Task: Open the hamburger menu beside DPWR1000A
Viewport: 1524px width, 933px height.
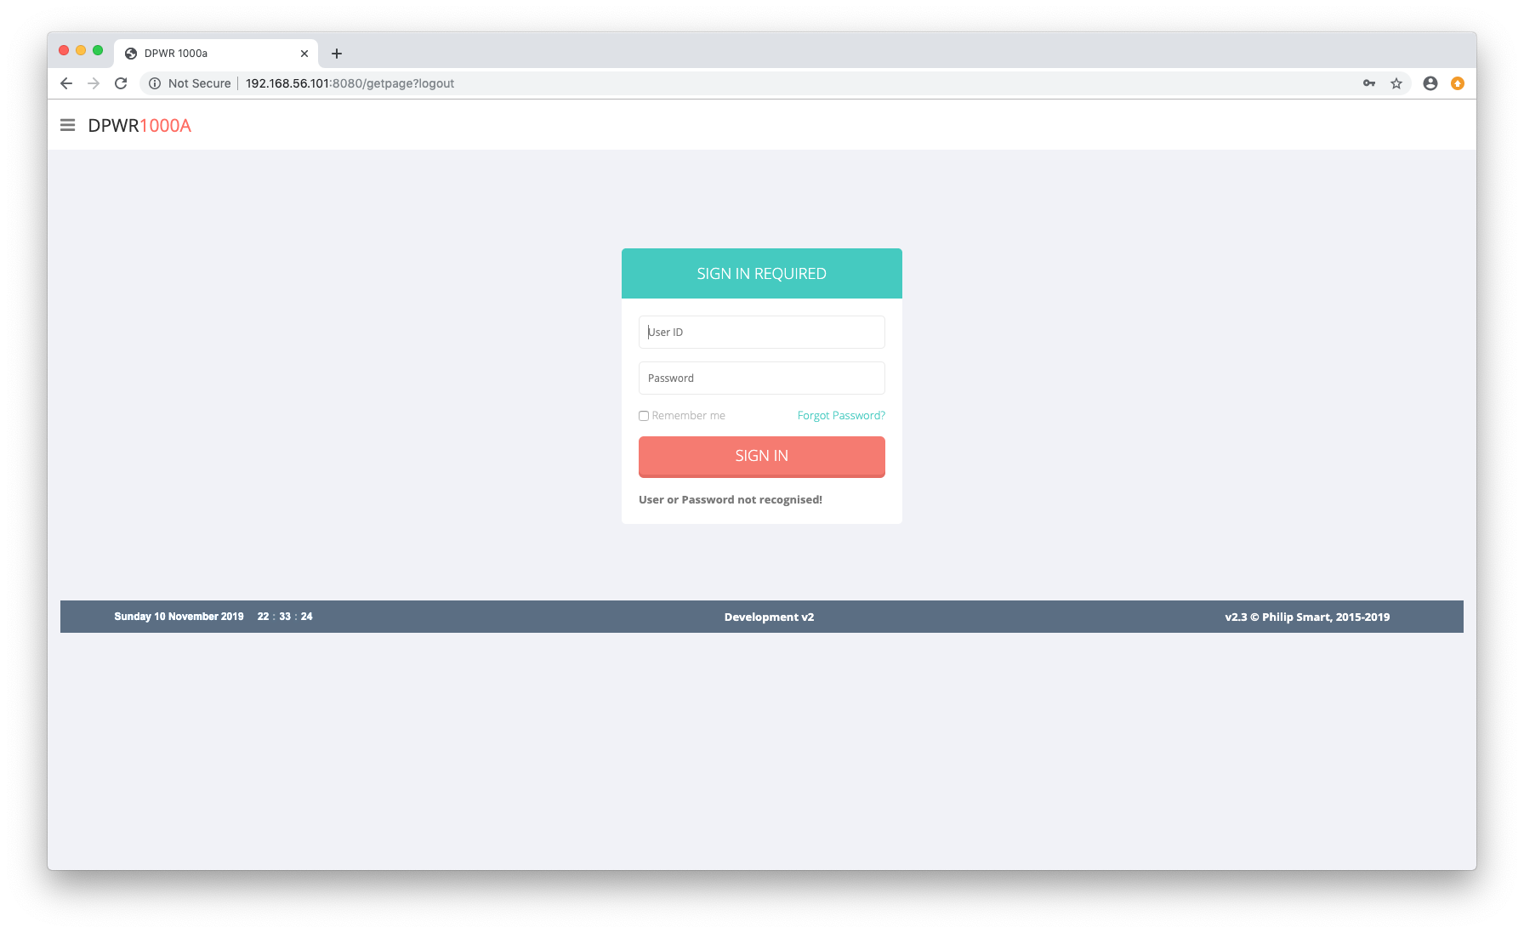Action: tap(68, 125)
